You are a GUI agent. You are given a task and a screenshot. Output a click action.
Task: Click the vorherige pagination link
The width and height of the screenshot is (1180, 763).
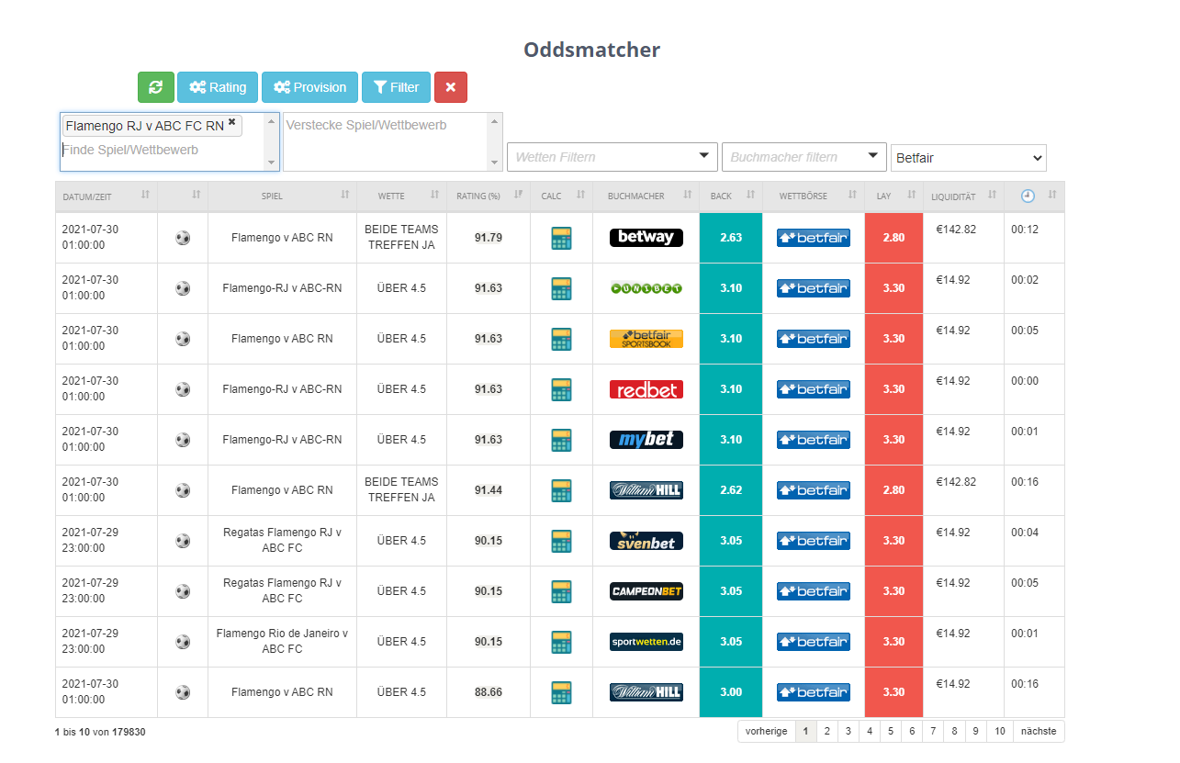point(766,731)
